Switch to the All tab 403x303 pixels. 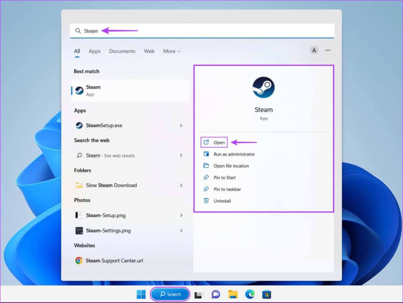click(77, 51)
